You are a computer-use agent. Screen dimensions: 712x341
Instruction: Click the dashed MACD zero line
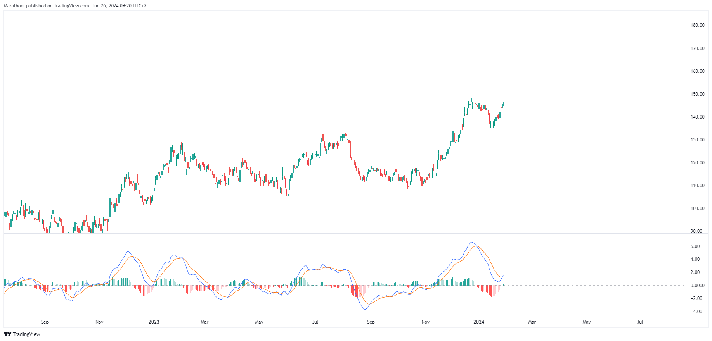[x=582, y=286]
